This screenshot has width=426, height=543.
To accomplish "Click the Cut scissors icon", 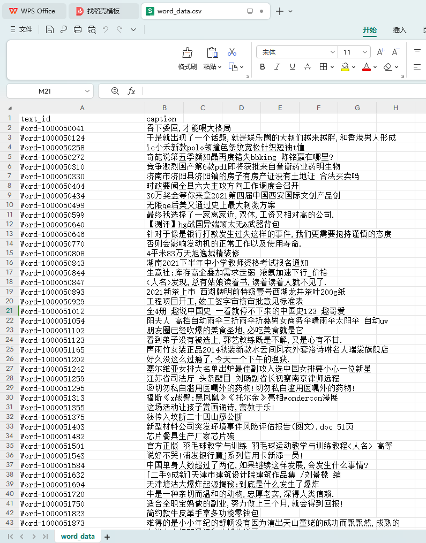I will click(x=231, y=52).
